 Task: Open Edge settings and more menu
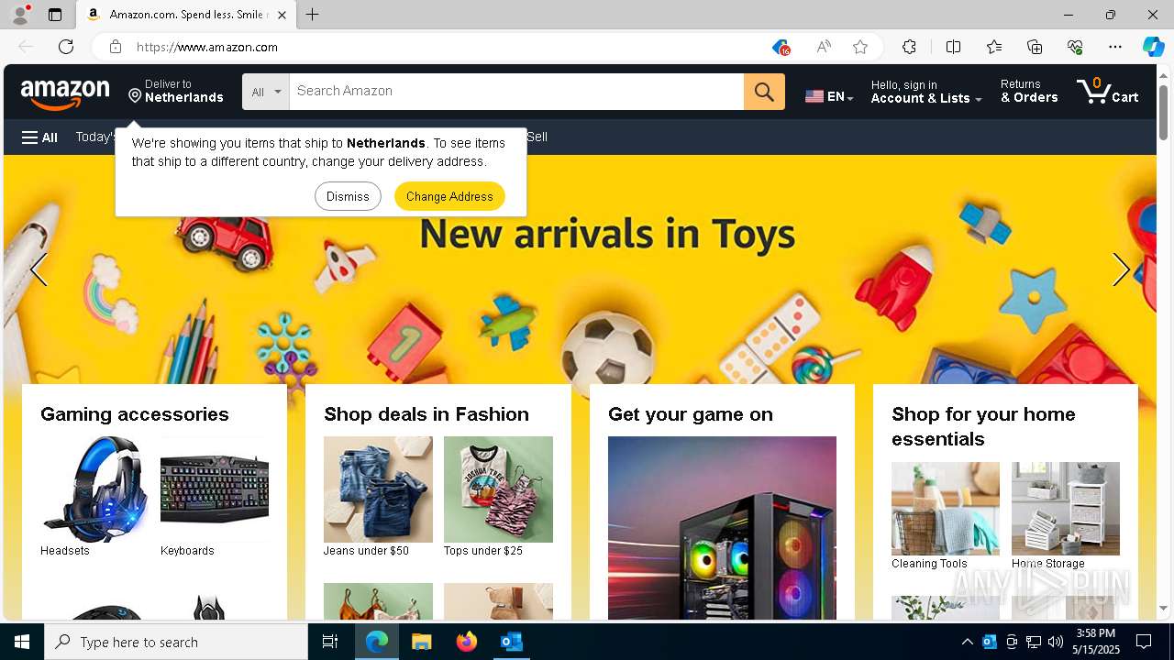coord(1115,47)
